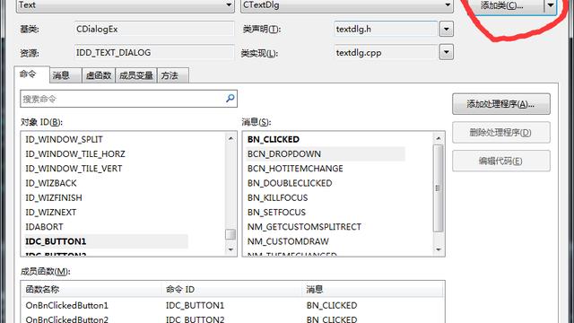
Task: Click the object ID list scroll up arrow
Action: (230, 138)
